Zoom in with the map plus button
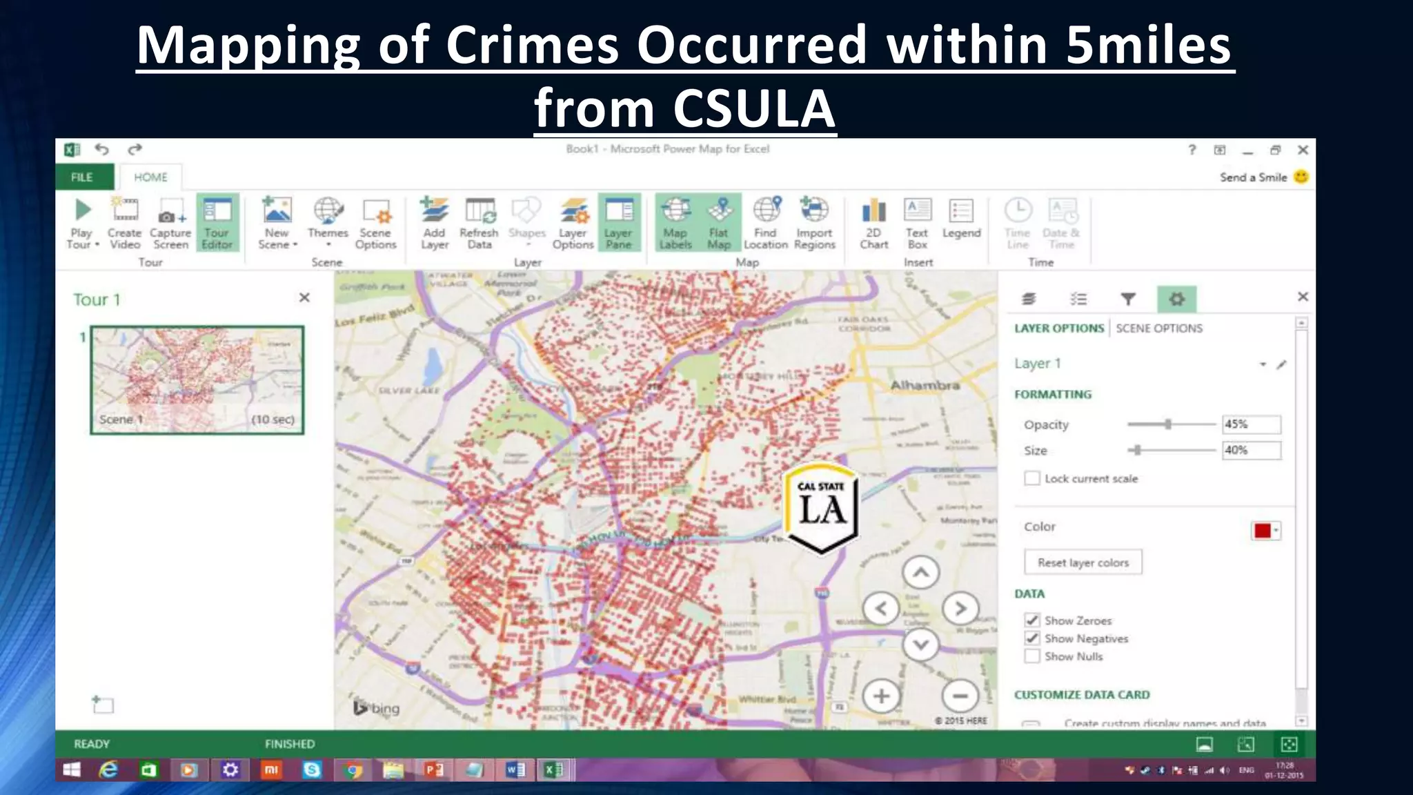 pos(881,696)
